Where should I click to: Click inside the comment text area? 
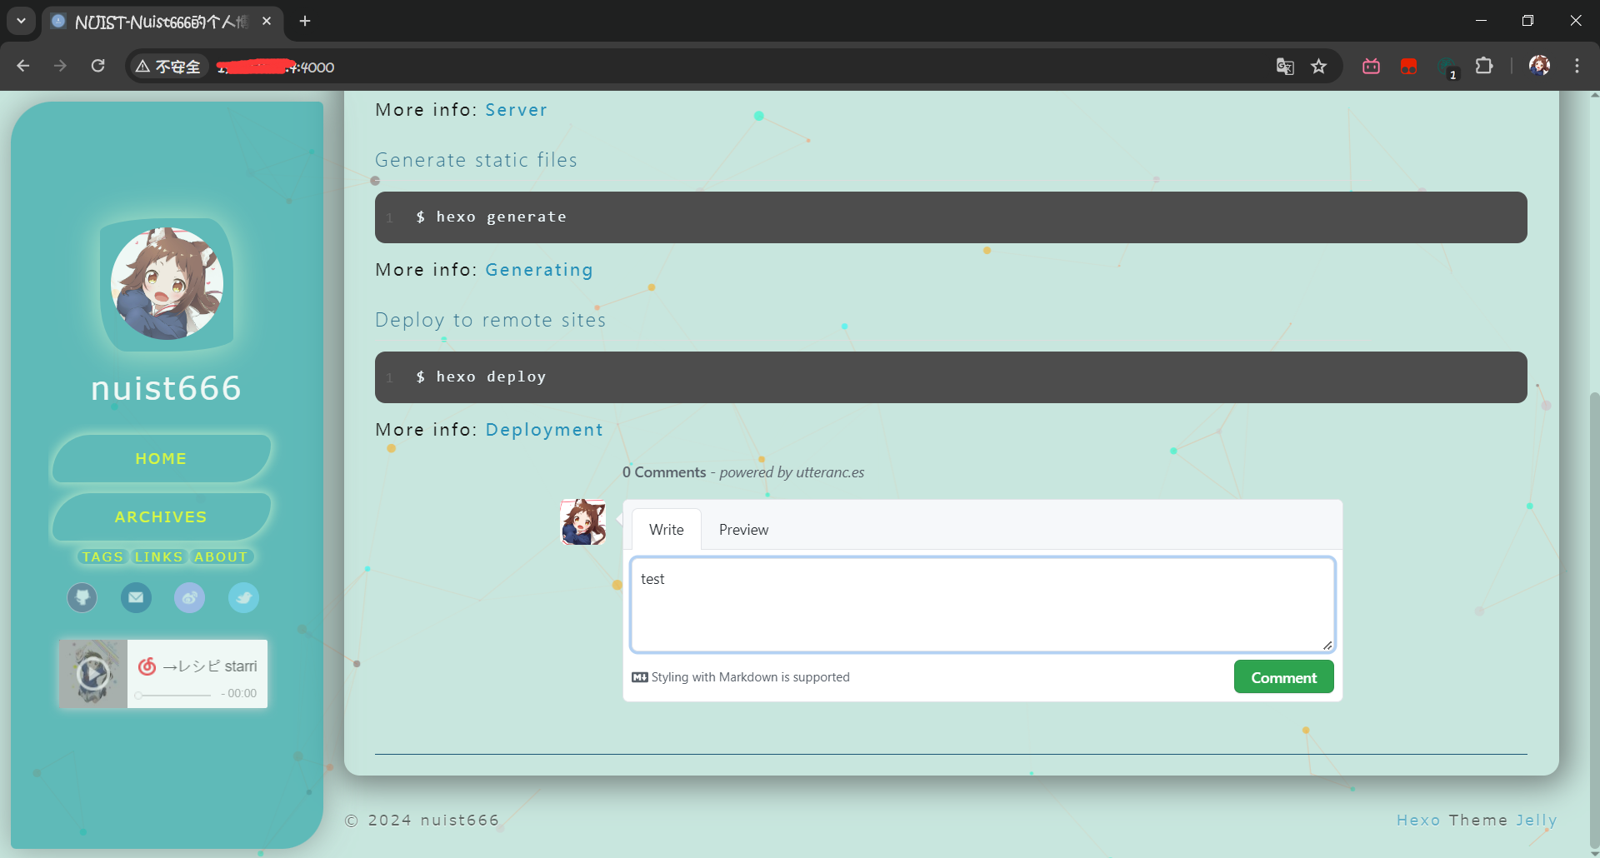982,605
